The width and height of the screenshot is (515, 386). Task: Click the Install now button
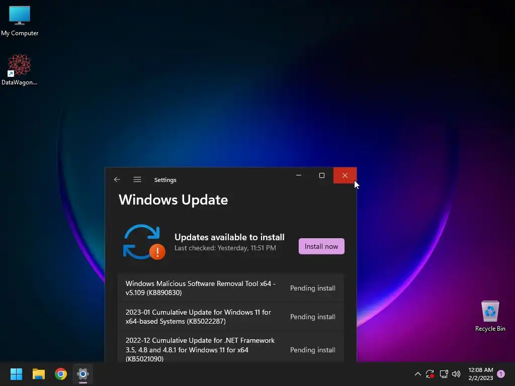(x=321, y=246)
